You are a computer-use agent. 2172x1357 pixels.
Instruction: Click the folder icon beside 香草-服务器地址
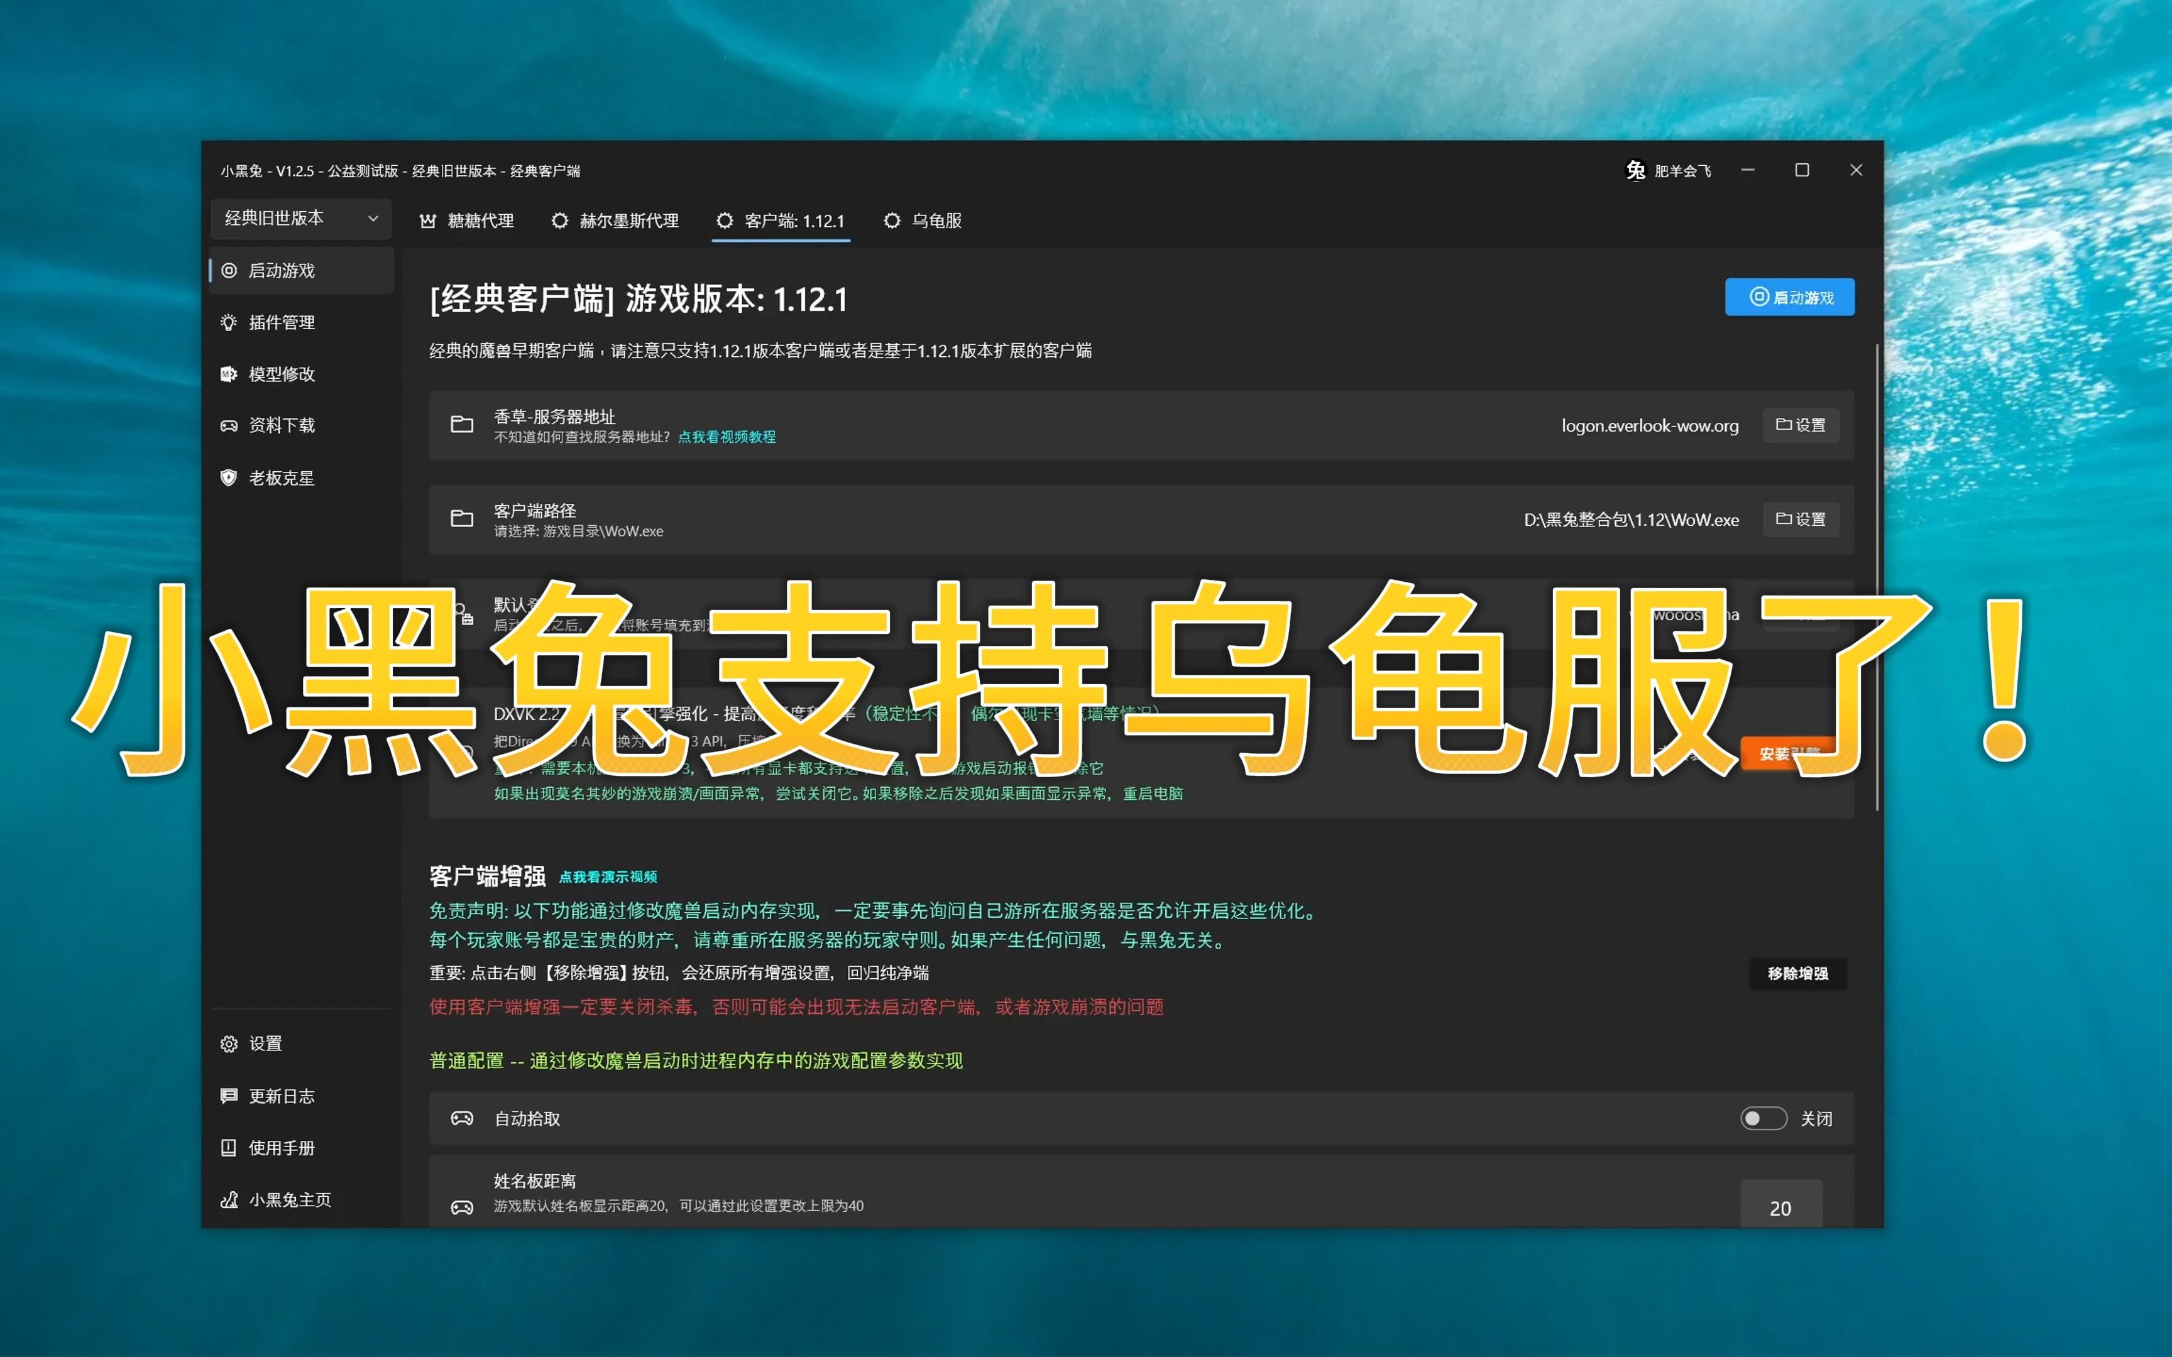pos(462,425)
